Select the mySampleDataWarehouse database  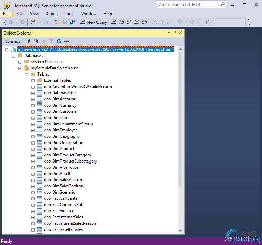(x=55, y=68)
